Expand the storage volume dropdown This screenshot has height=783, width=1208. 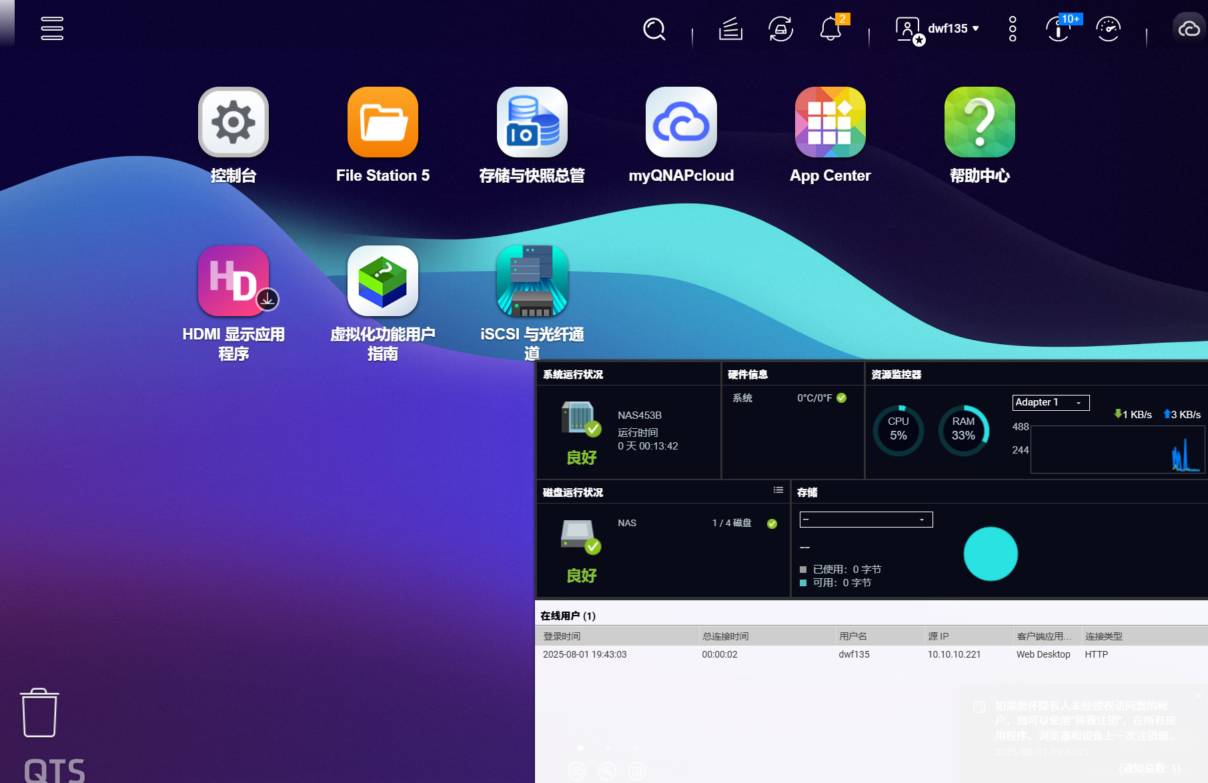point(866,520)
